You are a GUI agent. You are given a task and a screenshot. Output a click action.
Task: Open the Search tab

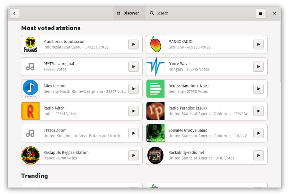click(x=159, y=13)
